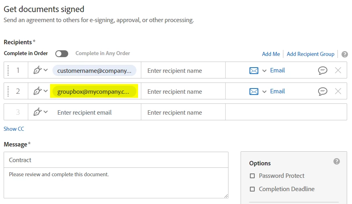Screen dimensions: 352x204
Task: Click Add Recipient Group link
Action: coord(310,54)
